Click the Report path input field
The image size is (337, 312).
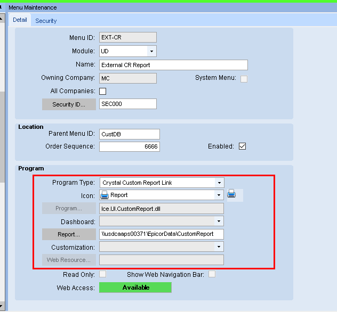[162, 234]
